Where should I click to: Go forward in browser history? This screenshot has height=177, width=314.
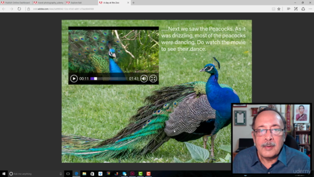(x=11, y=9)
